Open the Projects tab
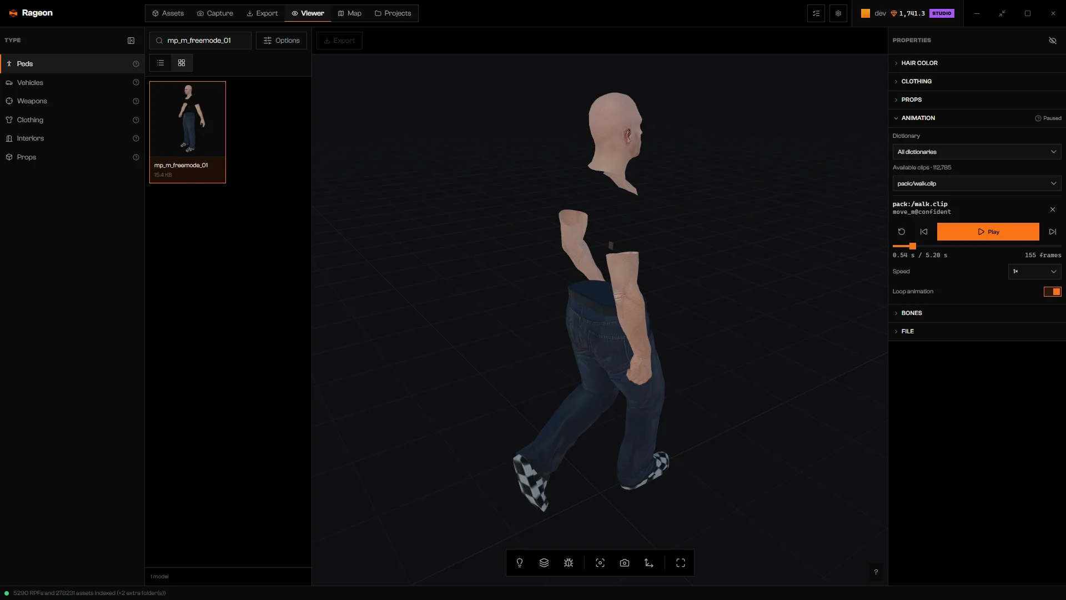Screen dimensions: 1066x600 click(393, 13)
